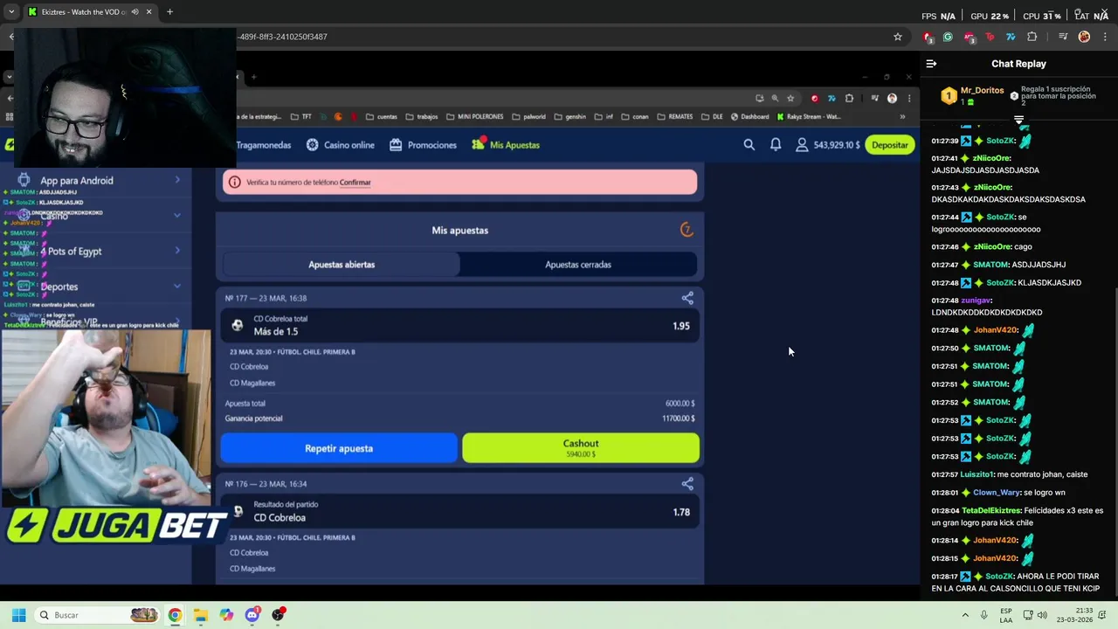Open a new browser tab with plus icon
This screenshot has height=629, width=1118.
[x=169, y=12]
